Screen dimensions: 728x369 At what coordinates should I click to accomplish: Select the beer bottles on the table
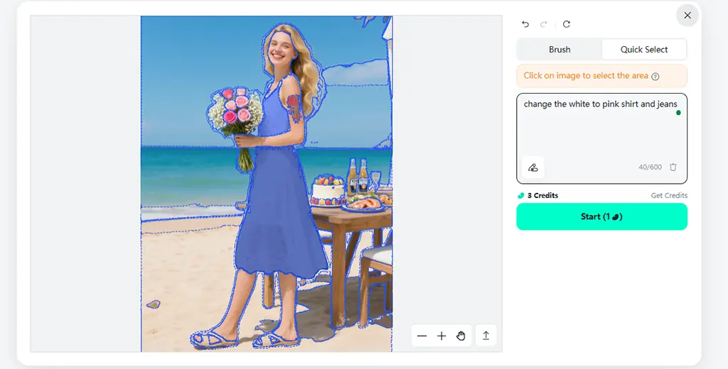point(358,176)
